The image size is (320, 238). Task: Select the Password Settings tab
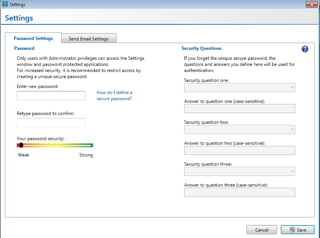(33, 38)
